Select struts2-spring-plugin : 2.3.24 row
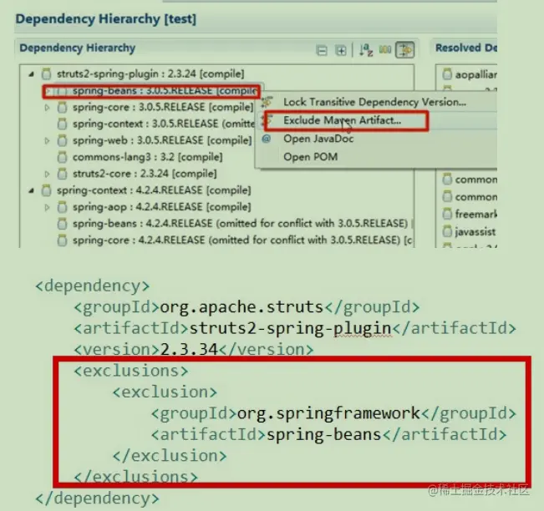Viewport: 544px width, 511px height. click(x=150, y=73)
